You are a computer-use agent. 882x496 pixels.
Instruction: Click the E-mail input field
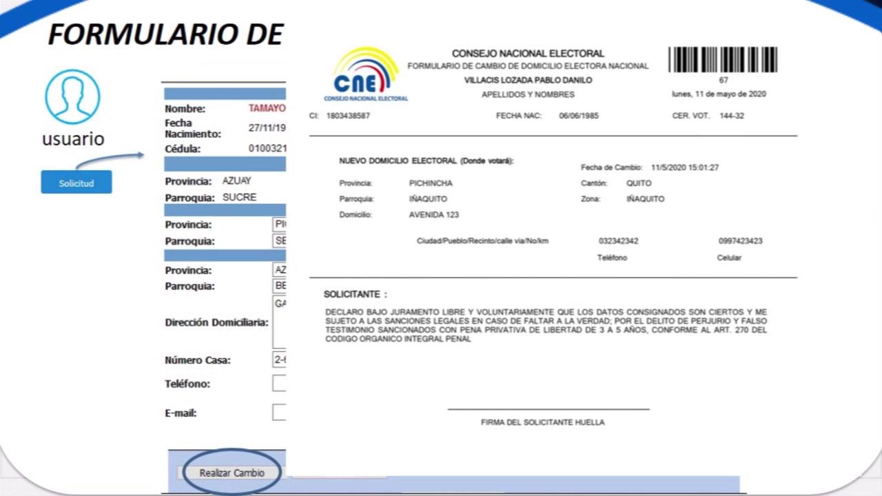[x=279, y=413]
